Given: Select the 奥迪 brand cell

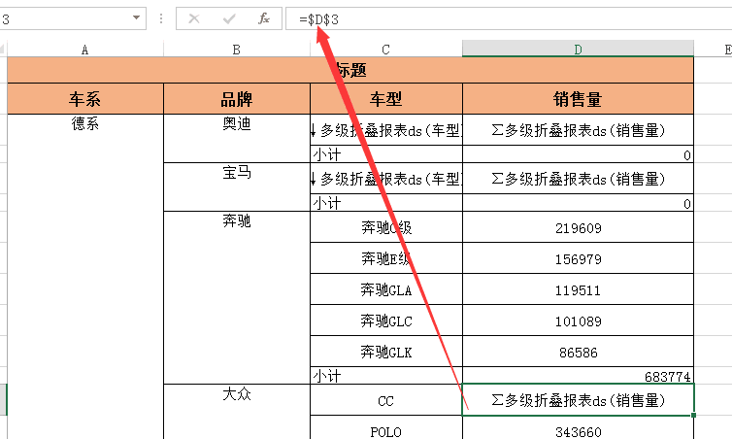Looking at the screenshot, I should coord(237,139).
